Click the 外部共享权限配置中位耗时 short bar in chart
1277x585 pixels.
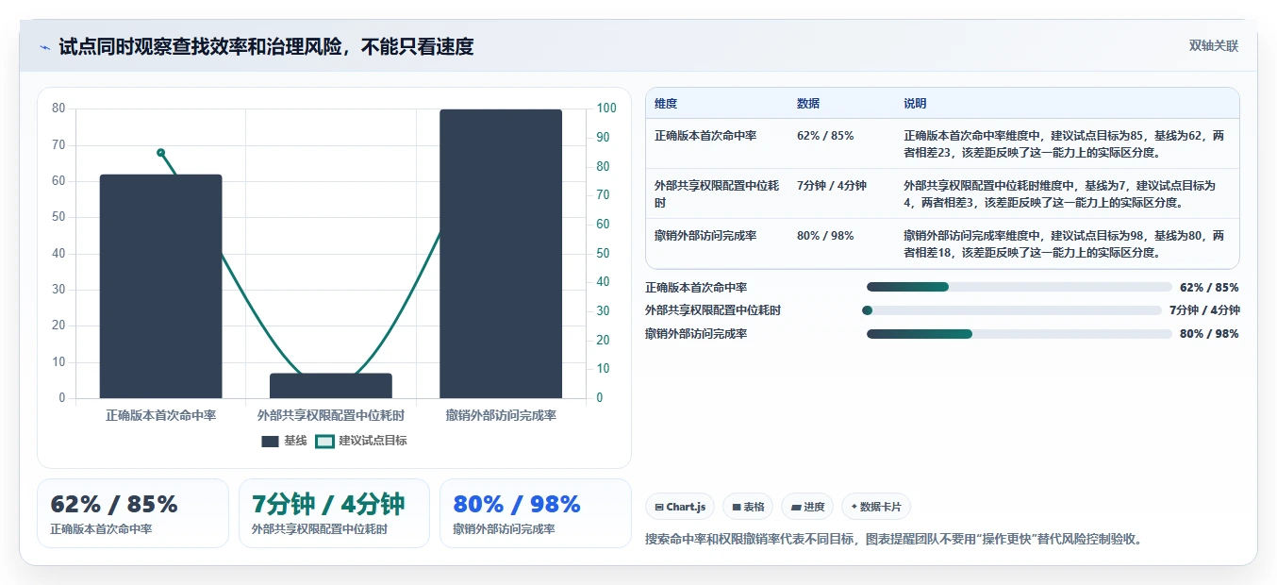point(331,386)
